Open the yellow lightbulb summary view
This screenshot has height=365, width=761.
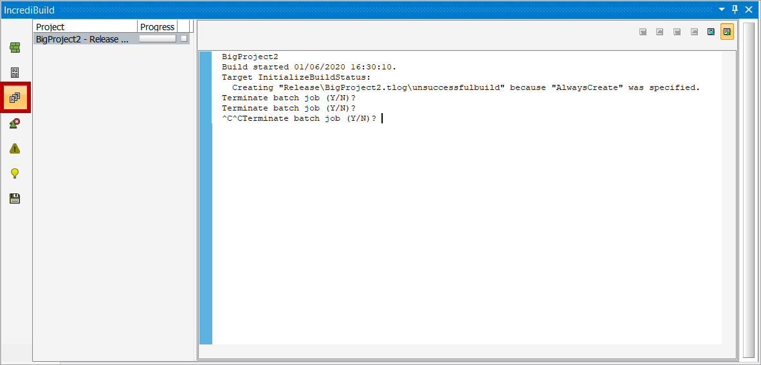15,174
